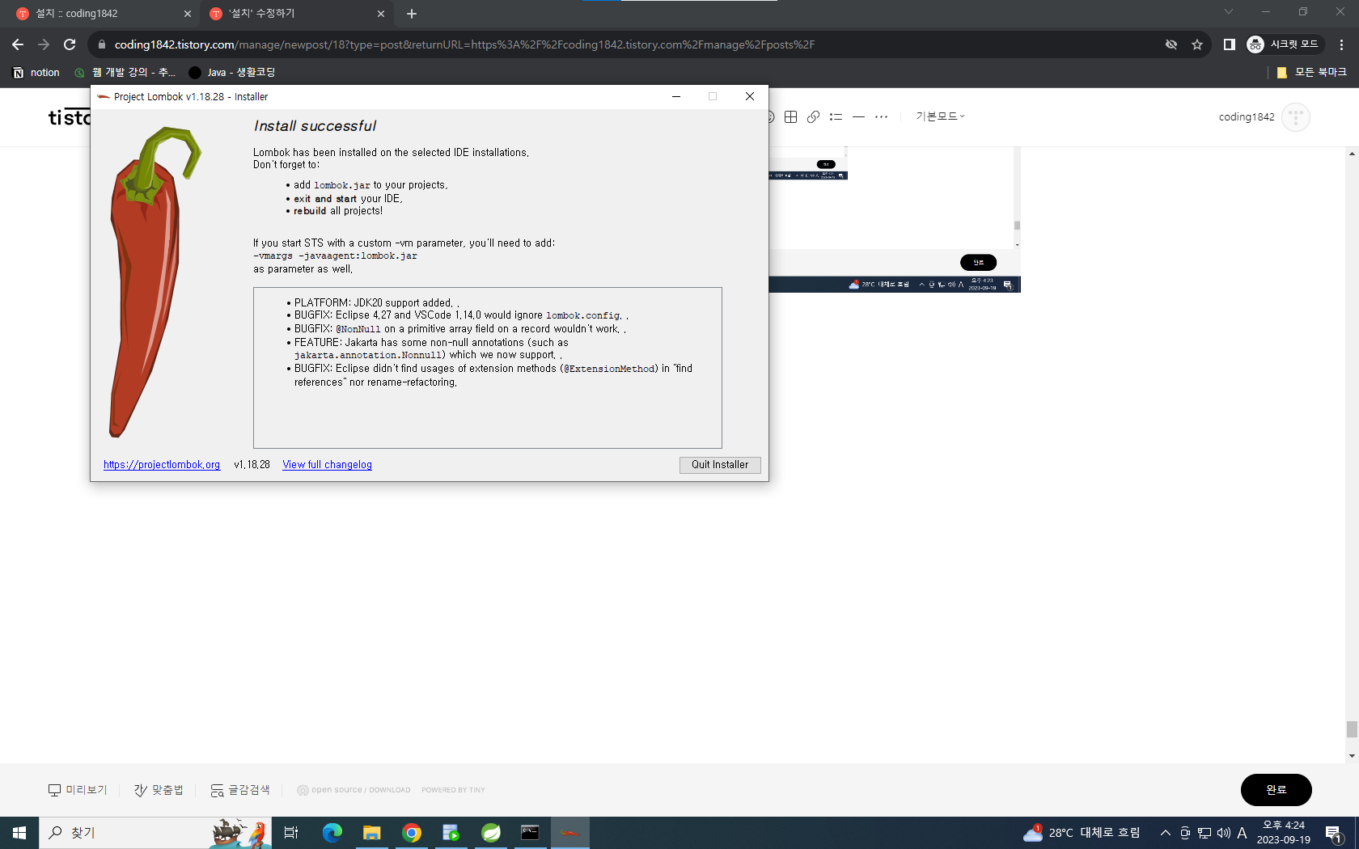Click the taskbar app icon left of Spring
This screenshot has width=1359, height=849.
click(451, 833)
